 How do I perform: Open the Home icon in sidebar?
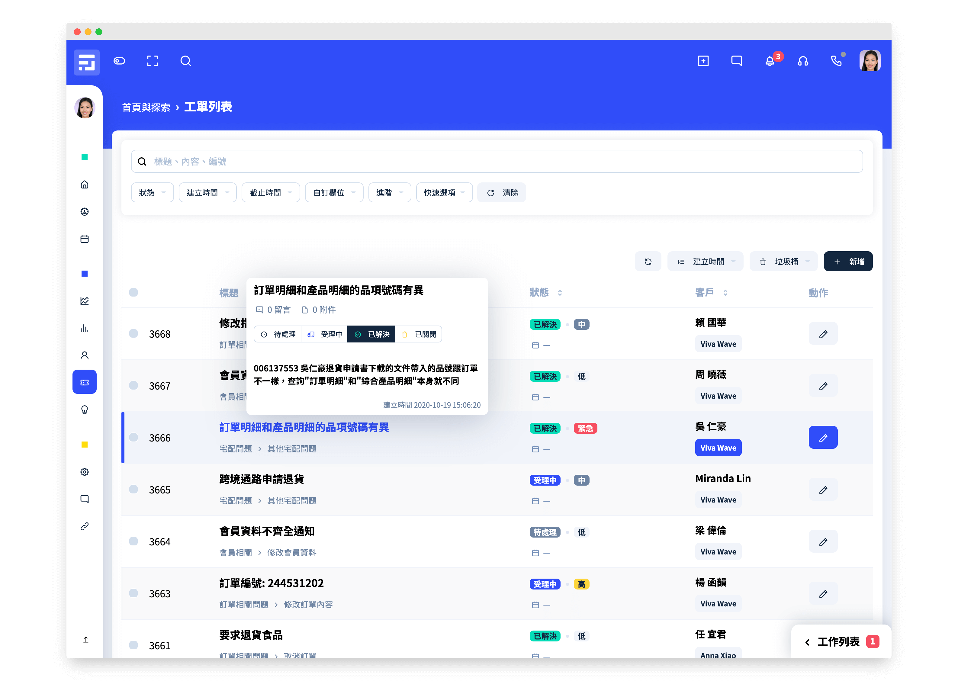click(x=85, y=185)
